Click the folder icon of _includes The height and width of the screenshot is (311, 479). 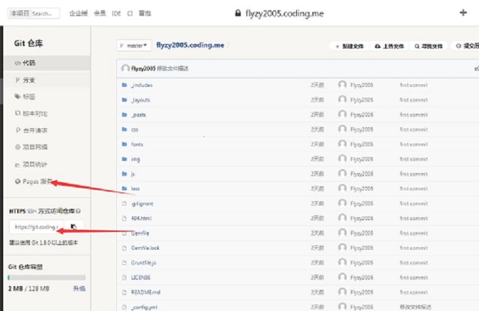coord(125,85)
